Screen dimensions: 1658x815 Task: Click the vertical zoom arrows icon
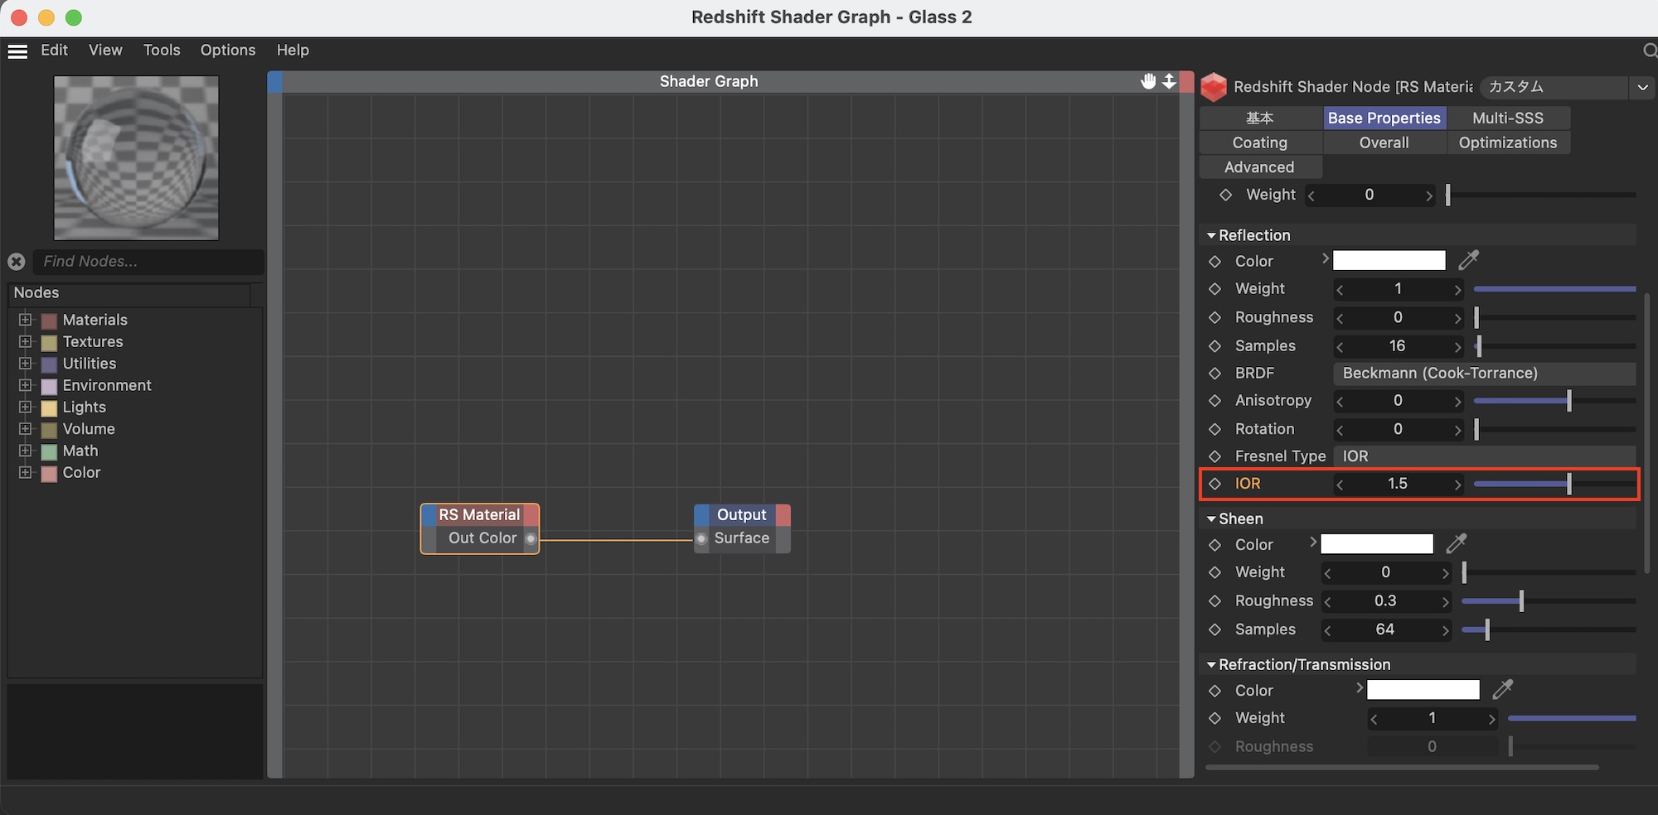(1169, 81)
